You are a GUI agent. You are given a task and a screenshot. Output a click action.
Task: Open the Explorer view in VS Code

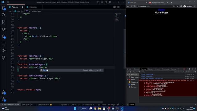(x=3, y=8)
